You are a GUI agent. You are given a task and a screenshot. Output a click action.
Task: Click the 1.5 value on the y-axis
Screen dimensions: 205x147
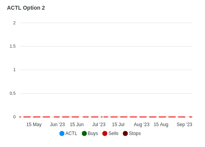pos(13,46)
